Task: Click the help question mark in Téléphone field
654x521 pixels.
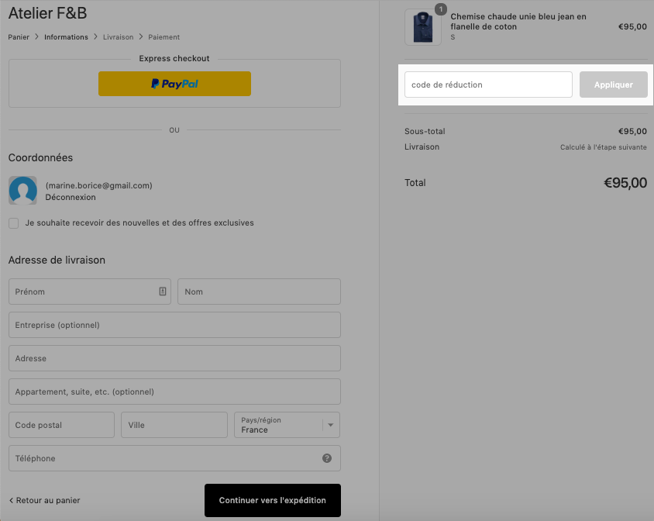Action: click(x=327, y=458)
